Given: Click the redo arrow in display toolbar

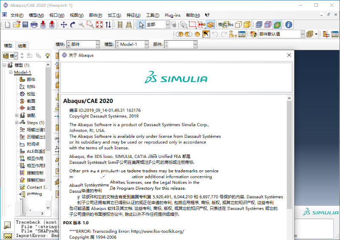Looking at the screenshot, I should click(224, 34).
